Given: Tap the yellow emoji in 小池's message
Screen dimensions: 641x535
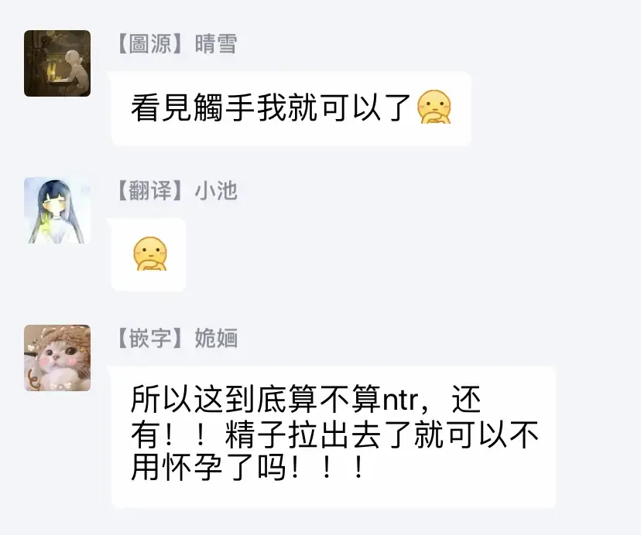Looking at the screenshot, I should tap(150, 254).
